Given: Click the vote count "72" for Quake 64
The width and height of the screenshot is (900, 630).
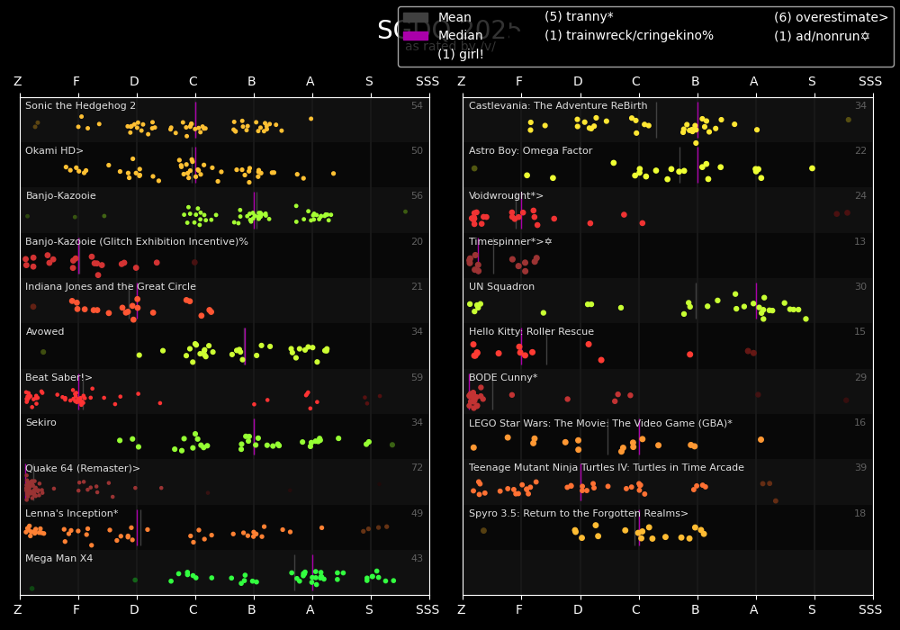Looking at the screenshot, I should point(417,468).
